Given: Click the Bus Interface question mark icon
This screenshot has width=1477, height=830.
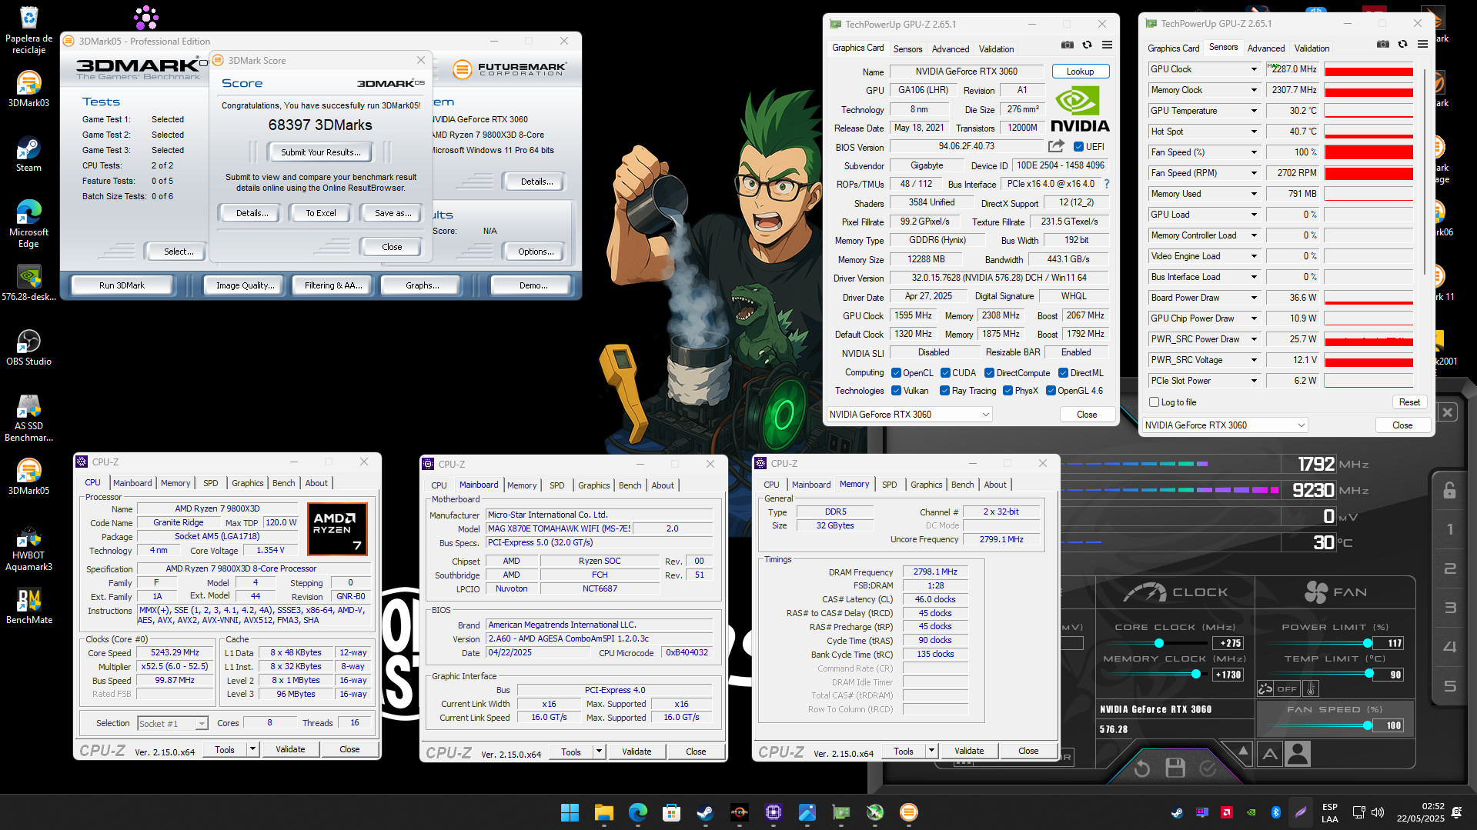Looking at the screenshot, I should pyautogui.click(x=1107, y=184).
